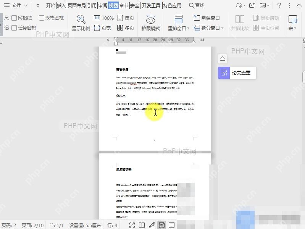Click the 同步滚动 button
The width and height of the screenshot is (305, 229).
click(266, 18)
